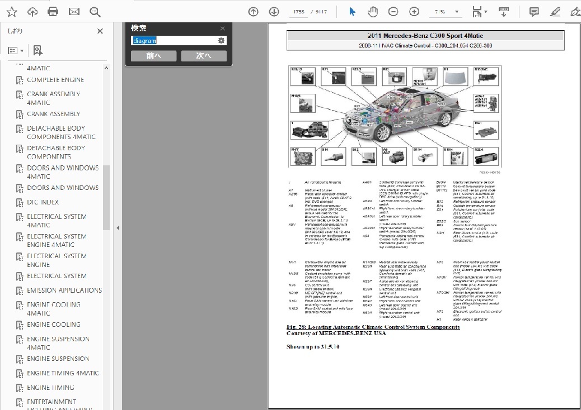Image resolution: width=581 pixels, height=410 pixels.
Task: Jump to DOORS AND WINDOWS 4MATIC bookmark
Action: point(63,172)
